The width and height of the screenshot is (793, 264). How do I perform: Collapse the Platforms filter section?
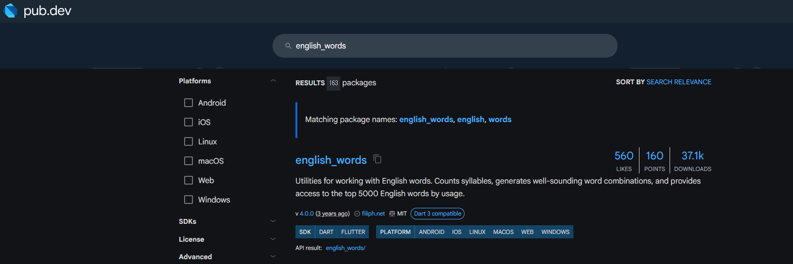pos(273,81)
